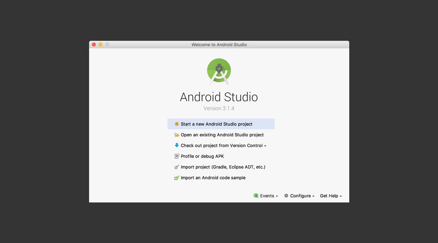Close the welcome window with red button

[94, 45]
